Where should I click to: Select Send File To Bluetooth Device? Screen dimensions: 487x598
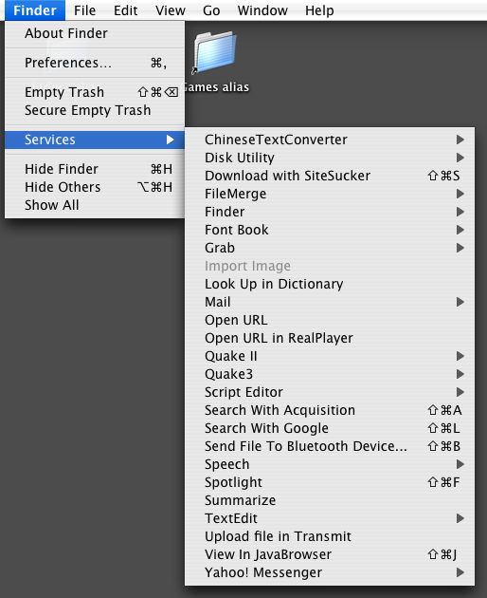[330, 446]
